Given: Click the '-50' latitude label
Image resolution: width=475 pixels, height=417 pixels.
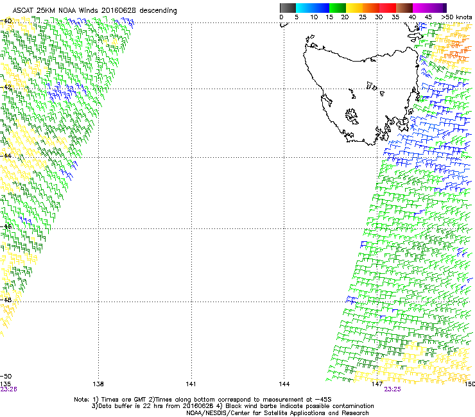Looking at the screenshot, I should point(6,376).
